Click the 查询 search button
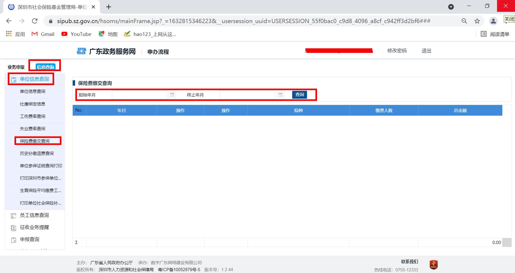515x273 pixels. (300, 94)
